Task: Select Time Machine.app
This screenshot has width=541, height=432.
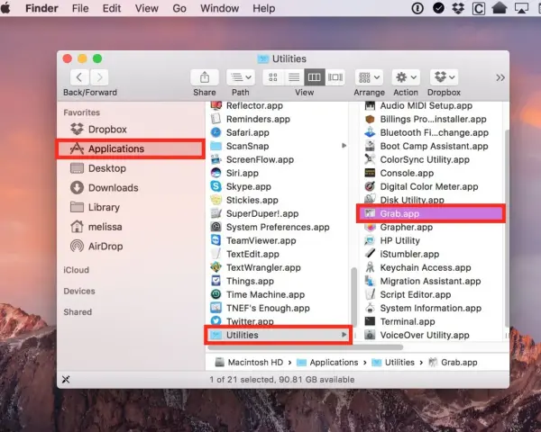Action: click(278, 294)
